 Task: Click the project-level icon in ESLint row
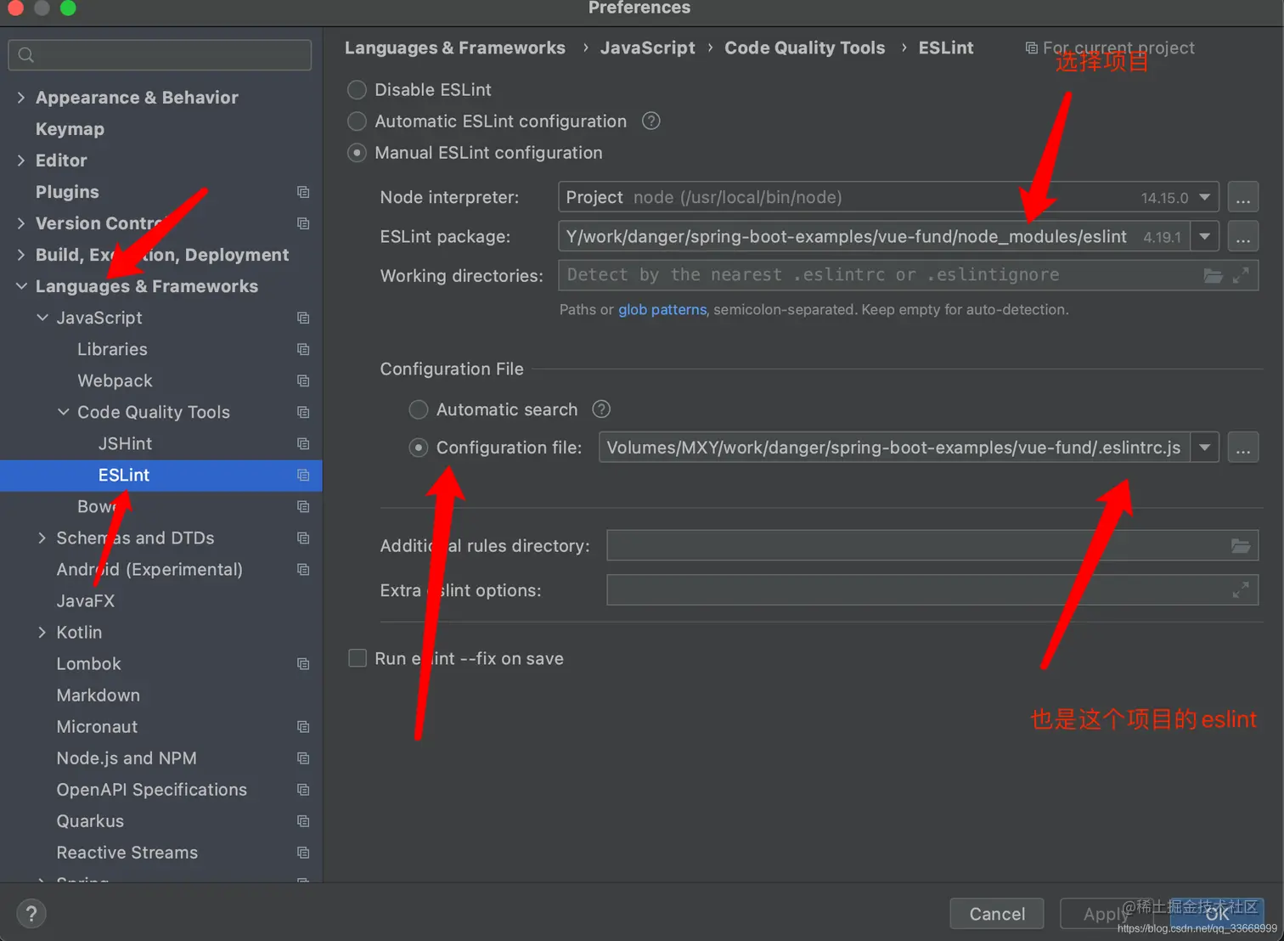303,475
